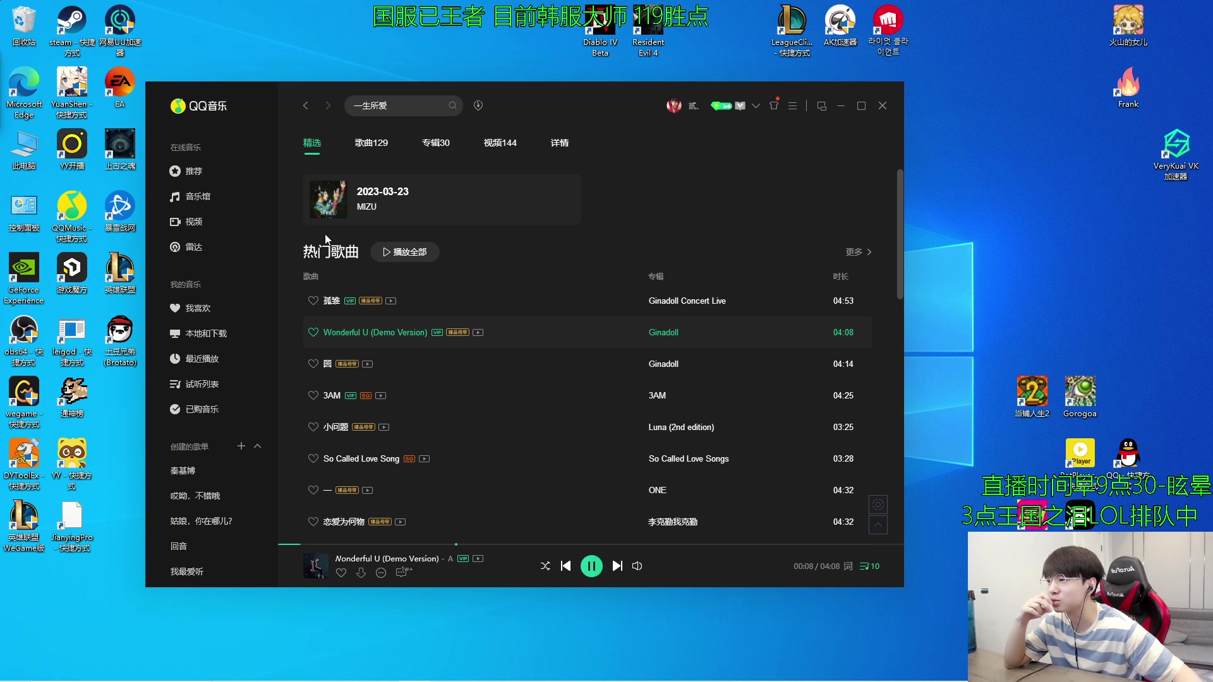Open the volume control
Viewport: 1213px width, 682px height.
point(637,566)
